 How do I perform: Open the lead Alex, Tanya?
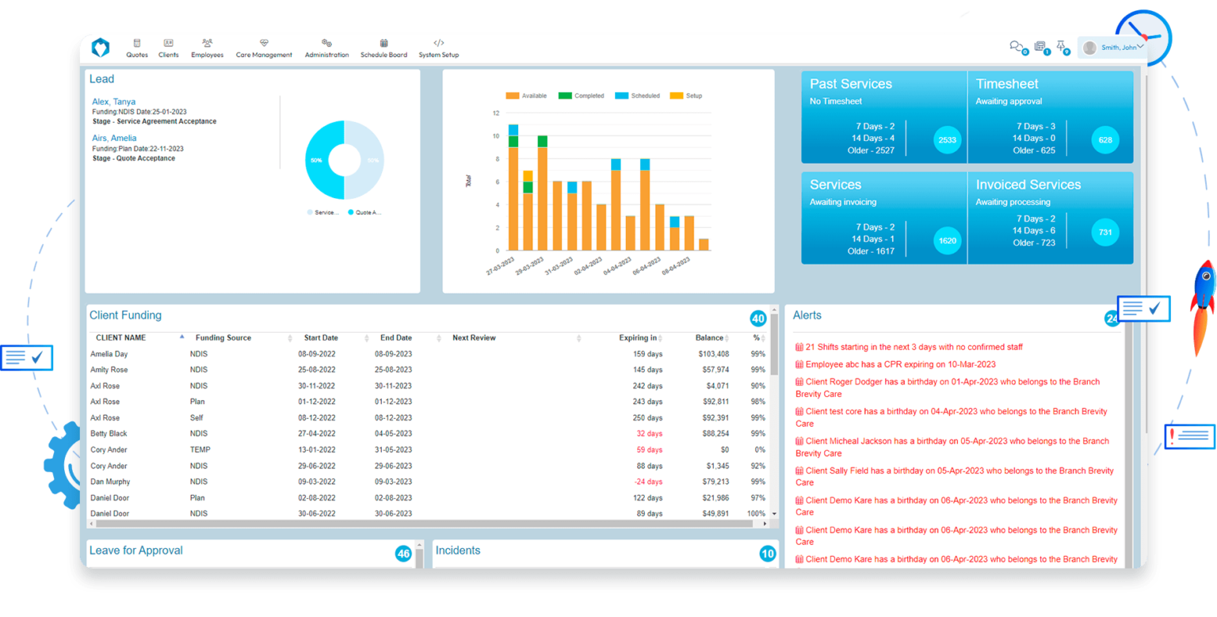tap(113, 101)
